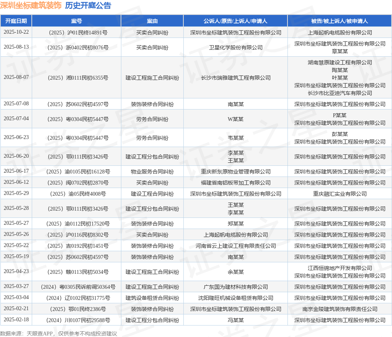Select the date cell 2025-05-29

point(16,193)
